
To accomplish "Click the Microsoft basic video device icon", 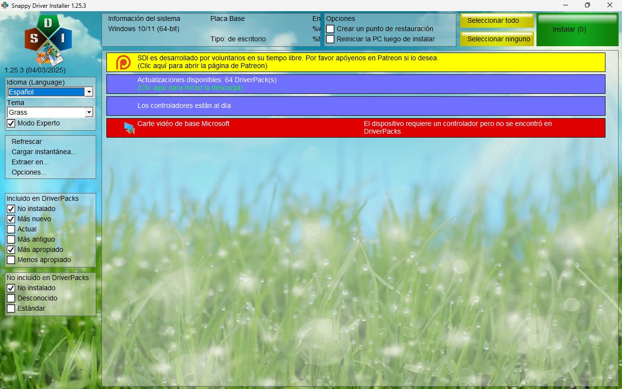I will coord(129,128).
